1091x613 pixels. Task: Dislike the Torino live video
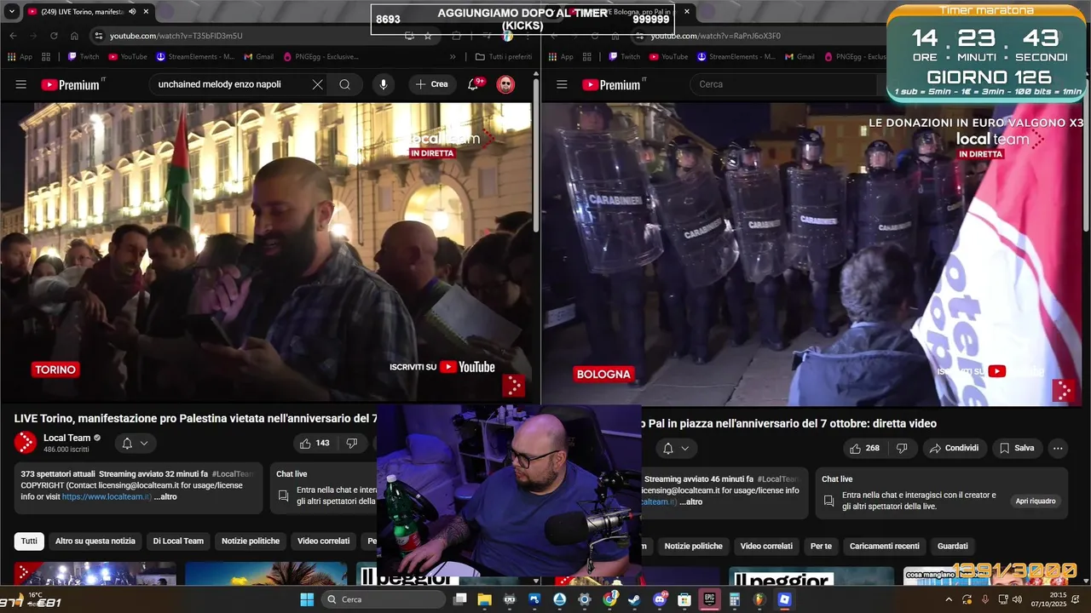[x=351, y=443]
